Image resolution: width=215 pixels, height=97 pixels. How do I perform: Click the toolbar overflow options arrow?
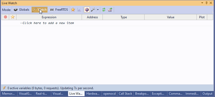point(213,12)
